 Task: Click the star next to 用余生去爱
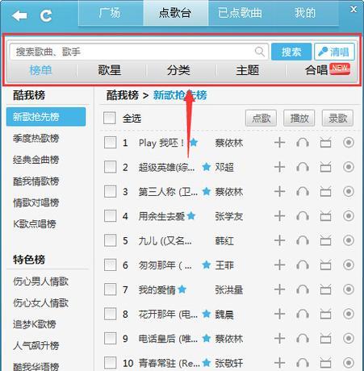(x=191, y=215)
